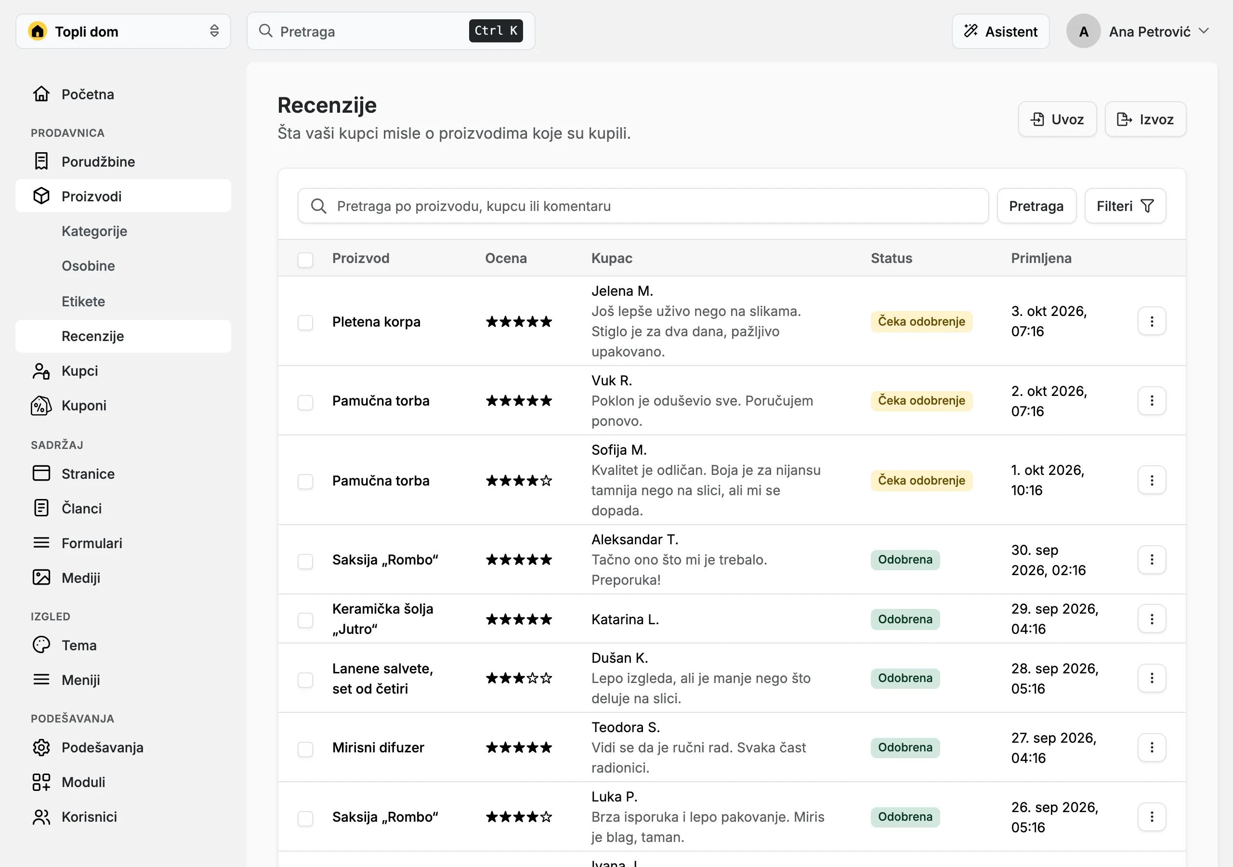Select the Aleksandar T. Saksija Rombo row checkbox
This screenshot has height=867, width=1233.
[305, 561]
